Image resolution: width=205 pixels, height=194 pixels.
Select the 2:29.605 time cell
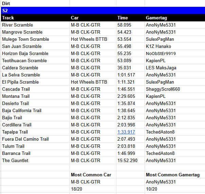coord(130,96)
